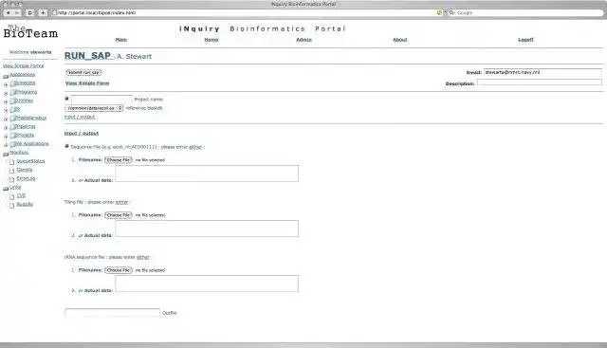Click the Projects folder icon
607x348 pixels.
tap(13, 136)
